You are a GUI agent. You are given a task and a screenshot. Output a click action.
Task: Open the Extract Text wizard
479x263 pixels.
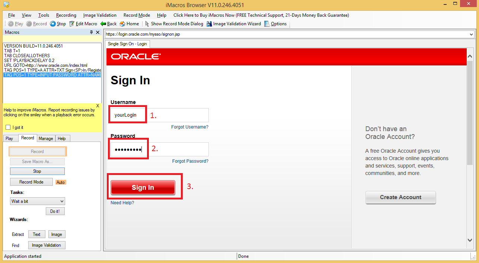(36, 234)
